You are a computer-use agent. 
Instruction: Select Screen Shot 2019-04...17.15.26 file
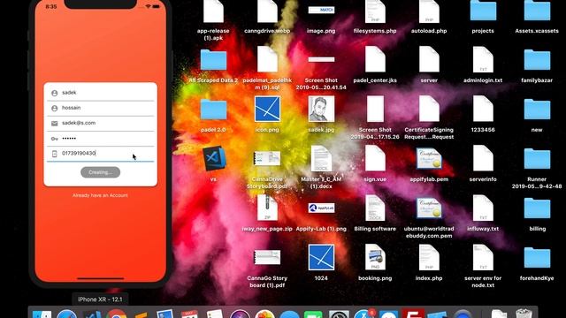[x=375, y=109]
